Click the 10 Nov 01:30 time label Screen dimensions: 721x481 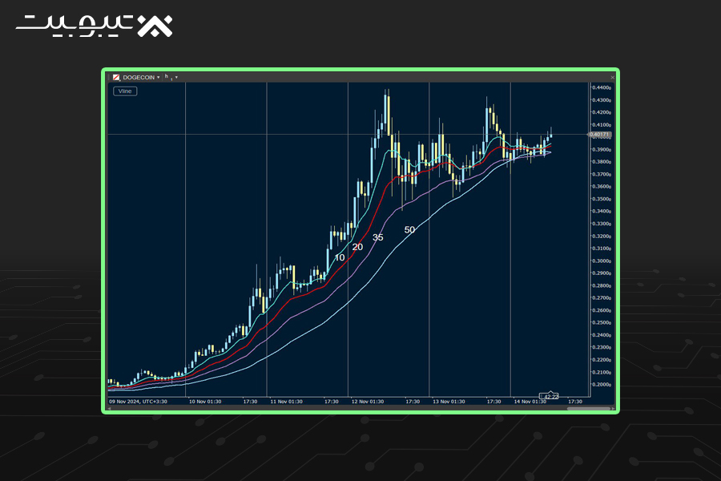[205, 402]
